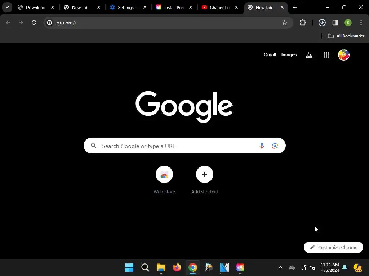Reload the current page
The height and width of the screenshot is (276, 369).
coord(34,23)
